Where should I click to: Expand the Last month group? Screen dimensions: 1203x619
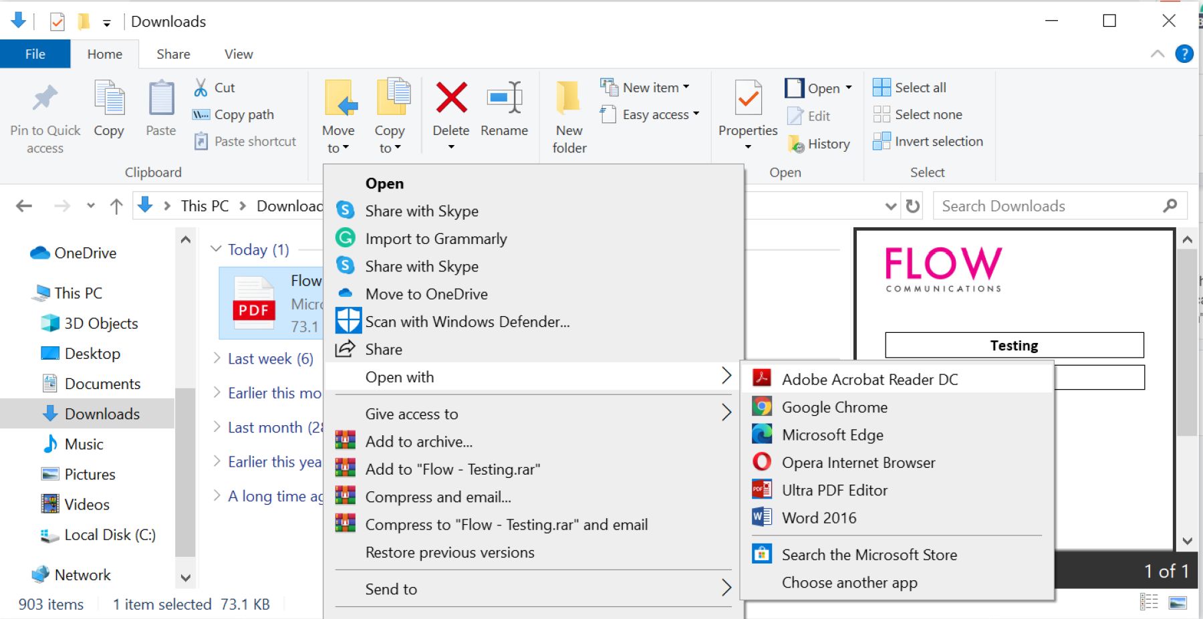[217, 426]
